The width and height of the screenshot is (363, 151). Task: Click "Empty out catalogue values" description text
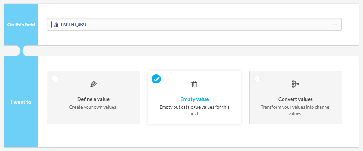tap(194, 107)
